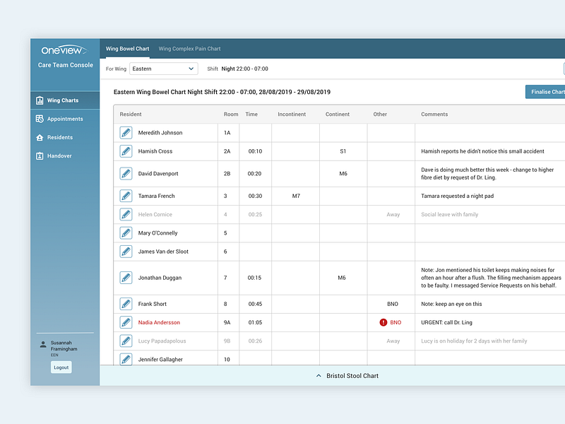Screen dimensions: 565x424
Task: Click the edit pencil for Lucy Papadapolous
Action: pos(126,341)
